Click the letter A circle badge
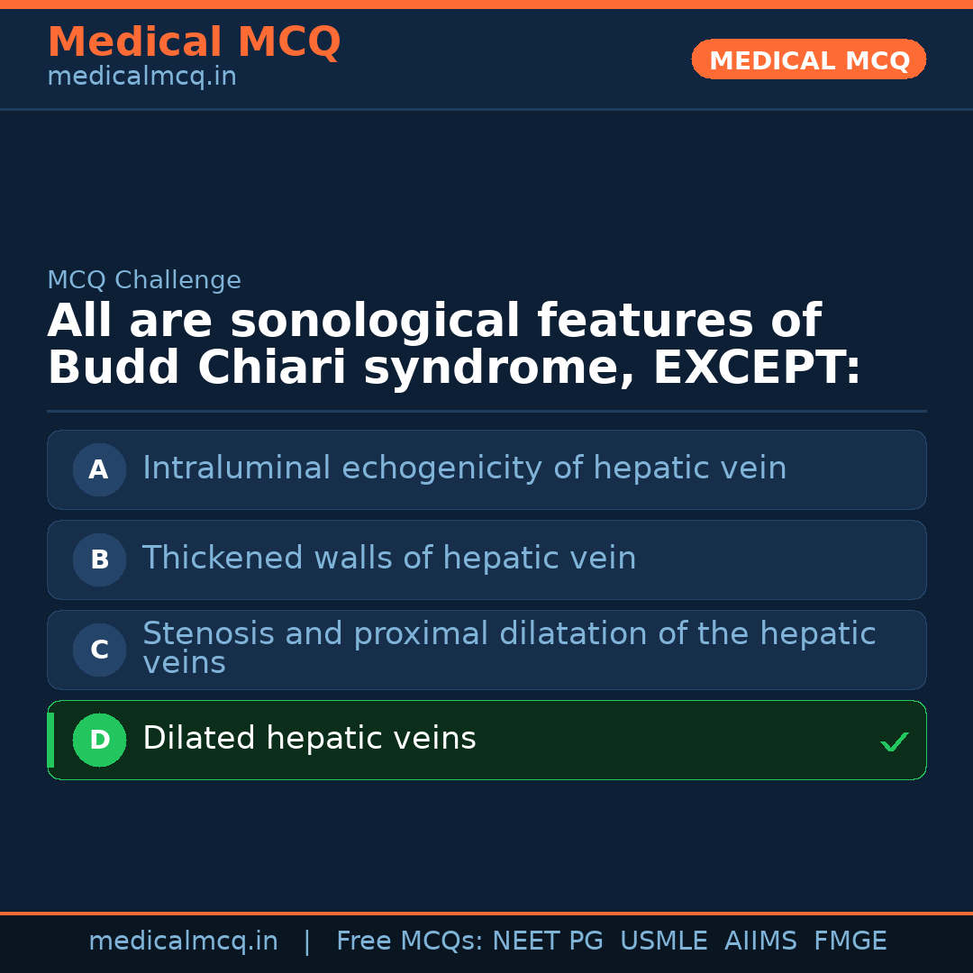Screen dimensions: 973x973 click(x=99, y=469)
